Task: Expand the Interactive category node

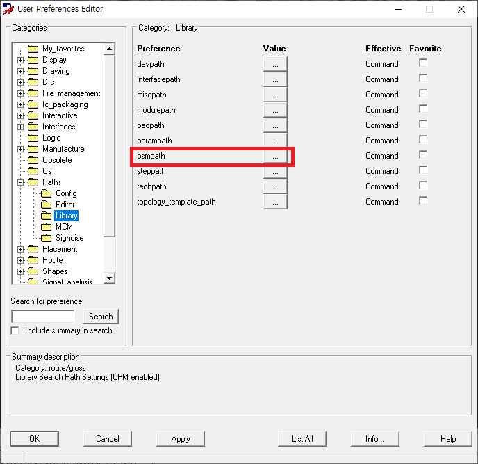Action: click(x=20, y=115)
